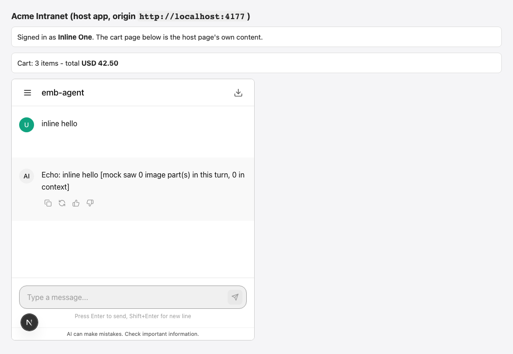Click the Signed in as Inline One banner
This screenshot has height=354, width=513.
point(256,37)
